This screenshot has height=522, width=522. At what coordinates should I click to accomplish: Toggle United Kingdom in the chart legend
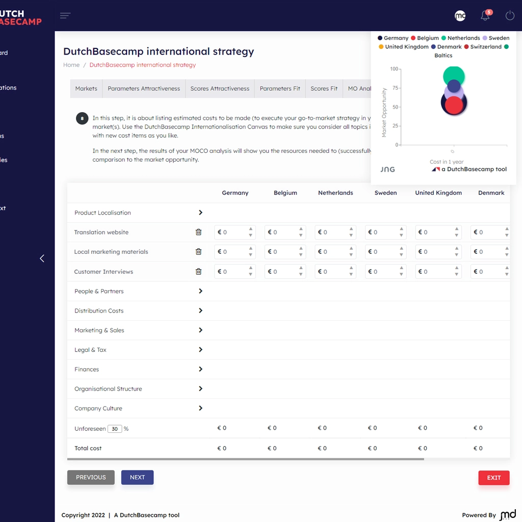coord(404,46)
